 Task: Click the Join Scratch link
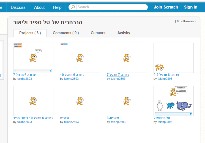[166, 7]
